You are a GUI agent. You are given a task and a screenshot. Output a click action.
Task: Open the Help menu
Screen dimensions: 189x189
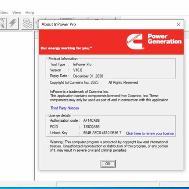click(30, 13)
